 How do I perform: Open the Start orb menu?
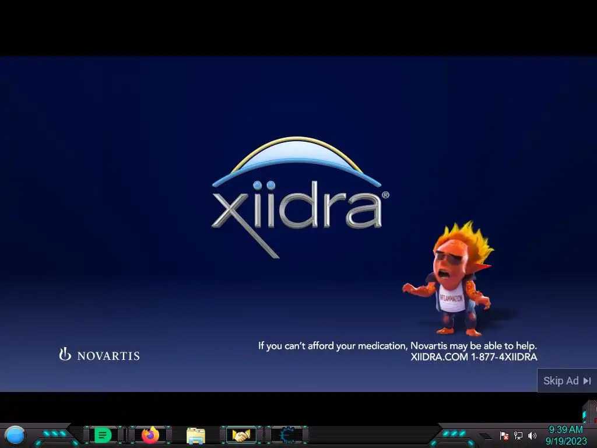(x=15, y=435)
